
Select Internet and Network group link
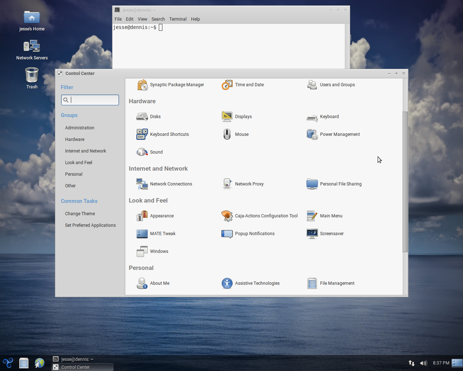coord(86,151)
